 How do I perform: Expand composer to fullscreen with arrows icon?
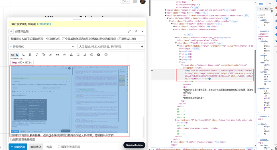[x=129, y=31]
